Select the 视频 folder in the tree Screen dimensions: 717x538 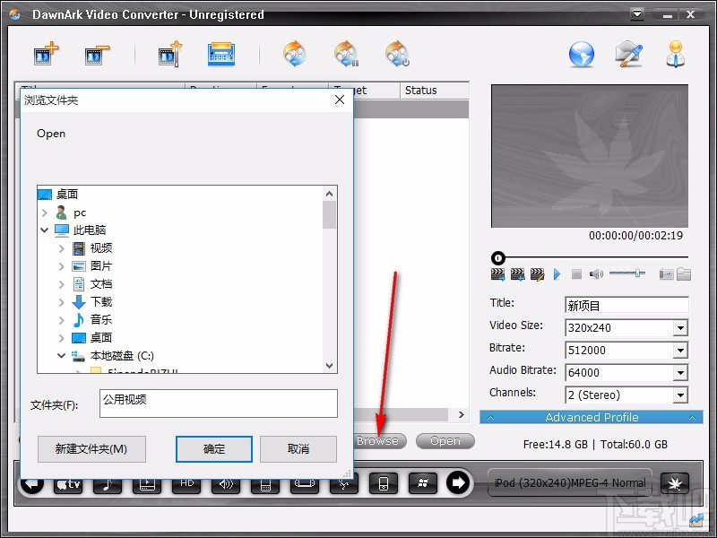[101, 247]
